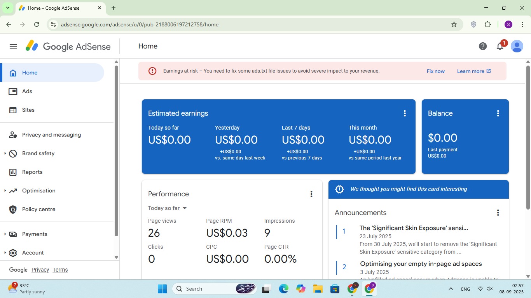Viewport: 531px width, 298px height.
Task: Expand the Brand safety section
Action: pos(5,153)
